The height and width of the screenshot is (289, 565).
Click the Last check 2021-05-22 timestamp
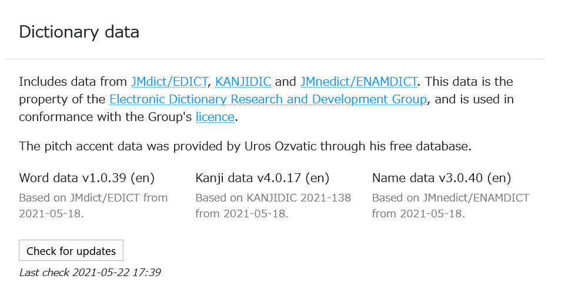[90, 273]
